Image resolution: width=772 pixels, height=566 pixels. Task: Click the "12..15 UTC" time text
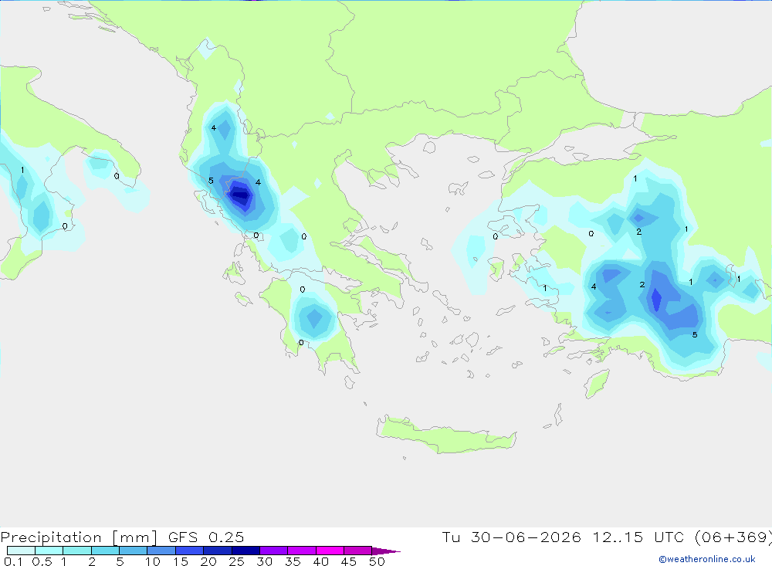(638, 537)
